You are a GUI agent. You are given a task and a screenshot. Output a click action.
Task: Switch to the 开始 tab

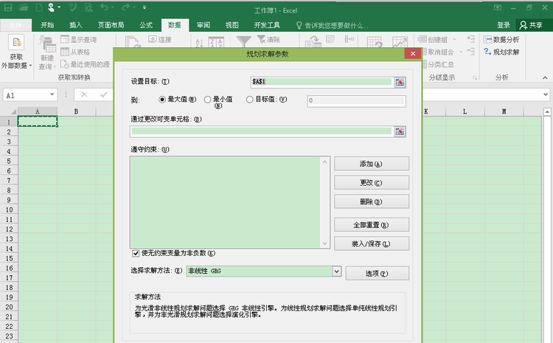pyautogui.click(x=47, y=25)
